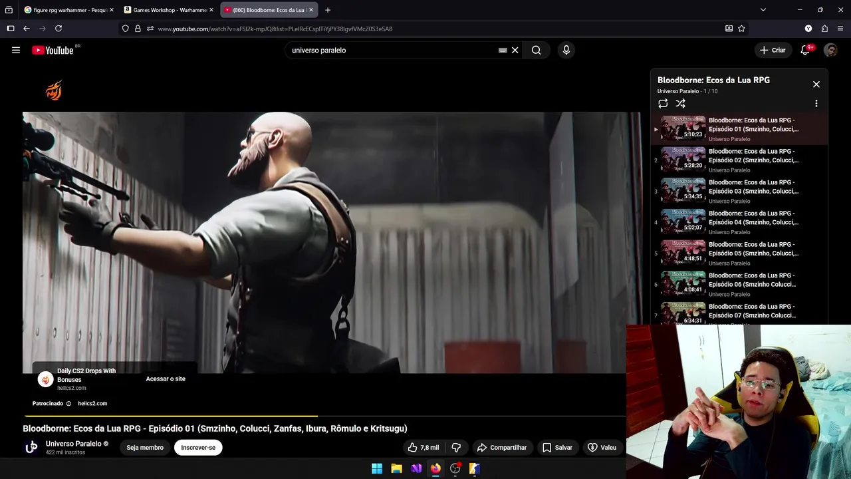Image resolution: width=851 pixels, height=479 pixels.
Task: Start voice search with microphone
Action: [x=566, y=50]
